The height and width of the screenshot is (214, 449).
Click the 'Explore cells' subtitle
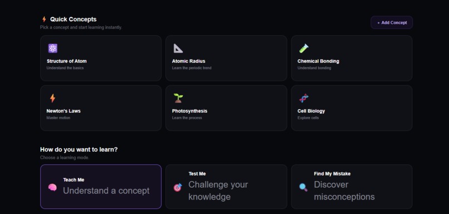(308, 118)
